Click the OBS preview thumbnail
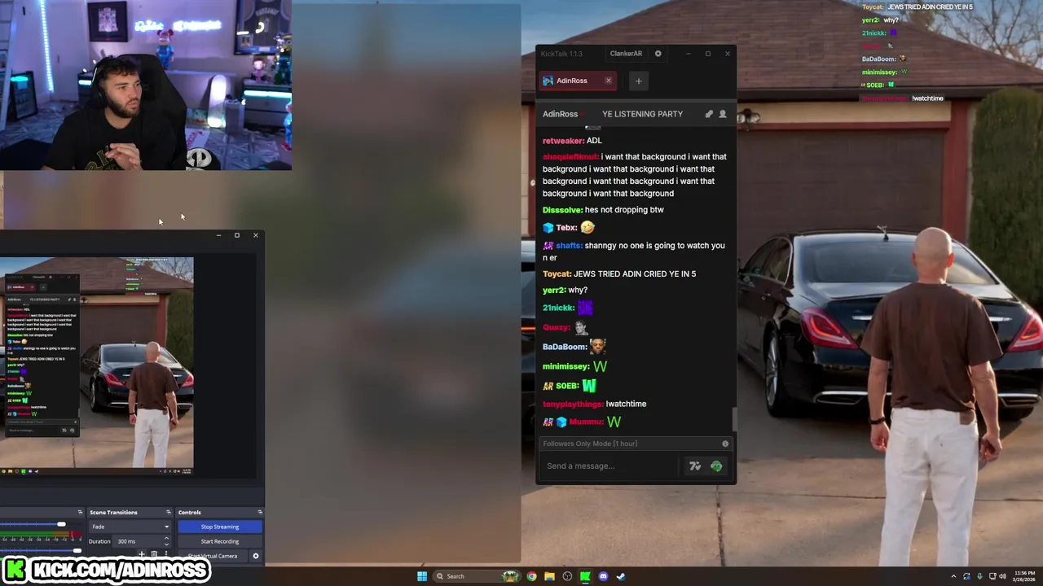The image size is (1043, 586). pos(97,365)
